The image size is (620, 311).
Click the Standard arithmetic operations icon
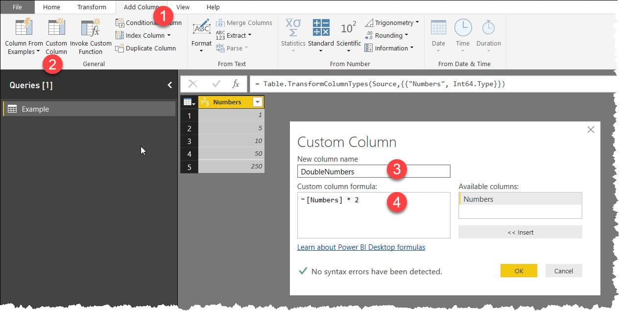point(321,28)
